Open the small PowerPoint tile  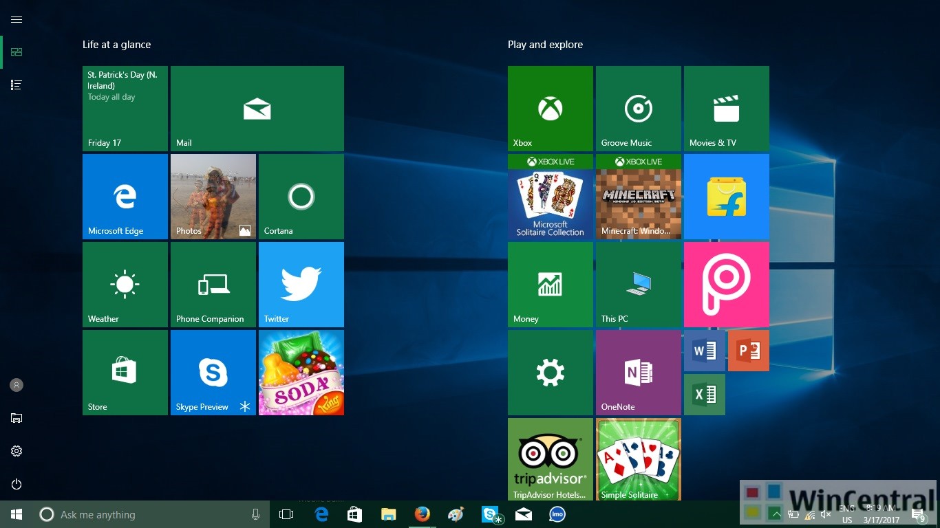tap(749, 351)
